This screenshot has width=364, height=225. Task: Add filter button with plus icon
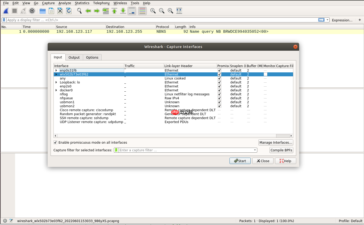point(360,20)
